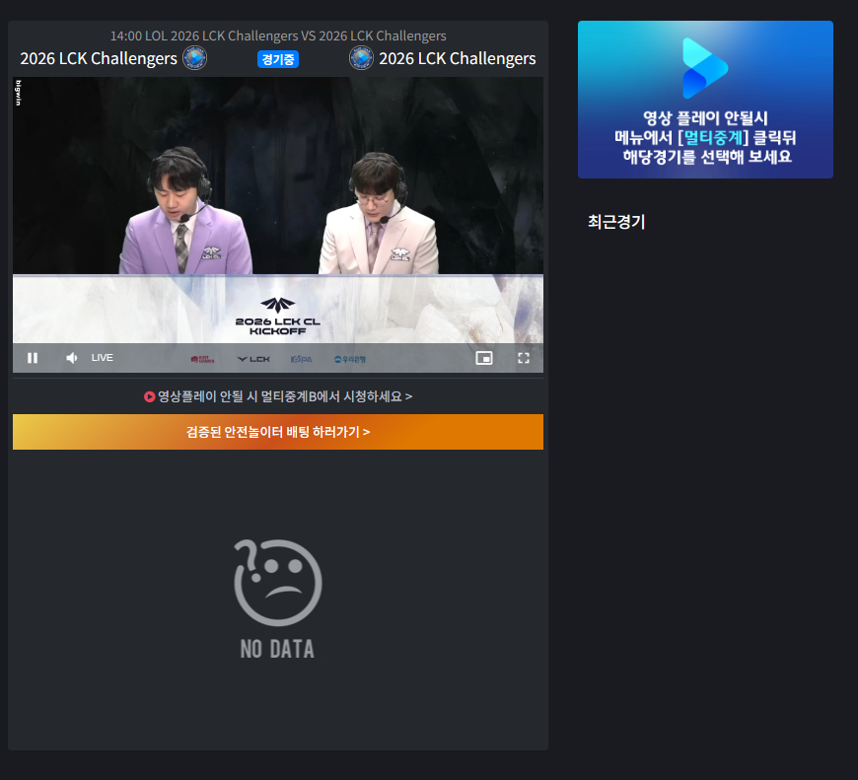
Task: Click the LIVE indicator in the player
Action: click(x=103, y=358)
